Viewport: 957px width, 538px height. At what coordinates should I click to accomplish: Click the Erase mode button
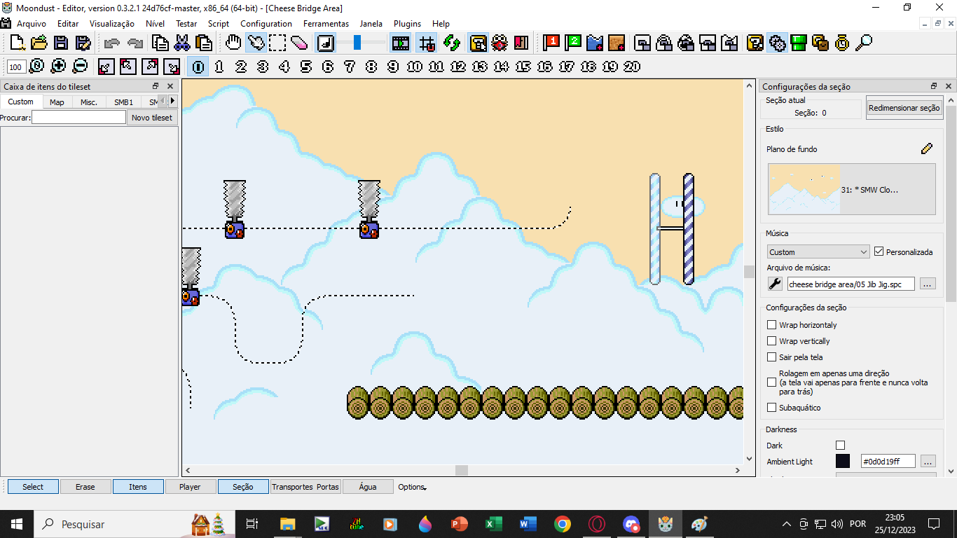[85, 487]
